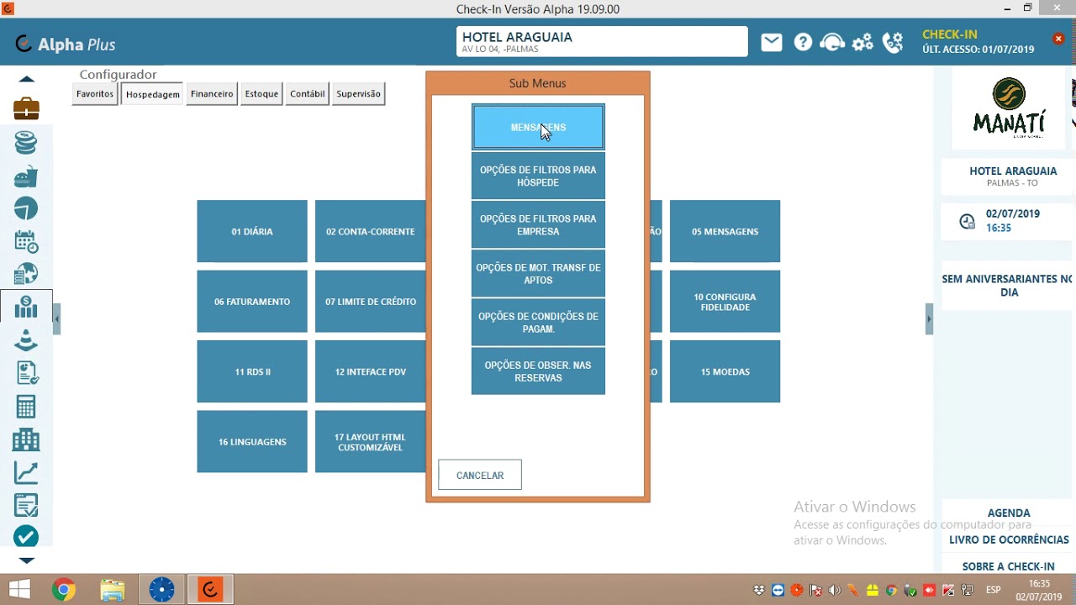Switch to Contábil tab

[x=307, y=94]
